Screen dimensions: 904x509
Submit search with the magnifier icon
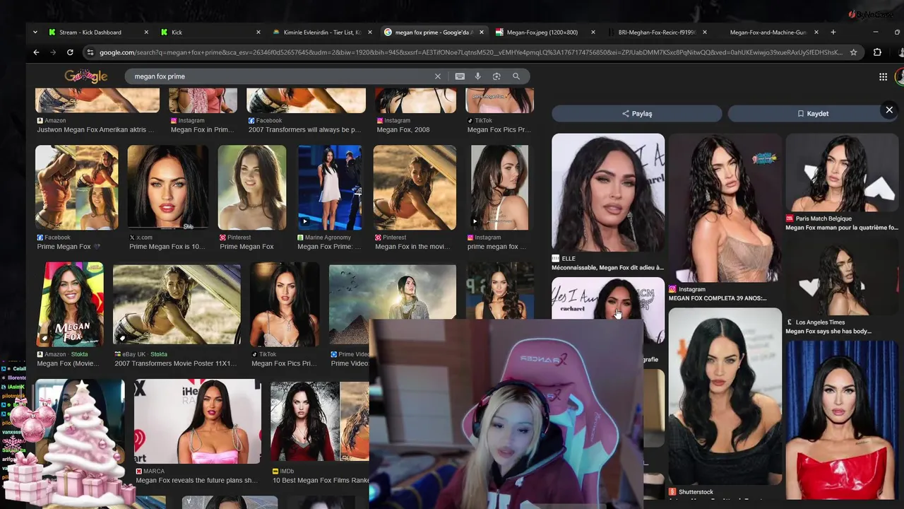(516, 76)
